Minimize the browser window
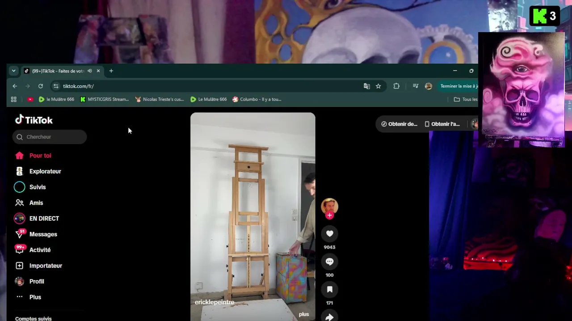572x321 pixels. pyautogui.click(x=455, y=71)
